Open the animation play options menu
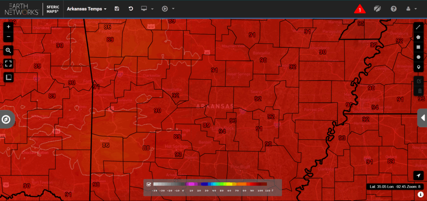 point(168,9)
